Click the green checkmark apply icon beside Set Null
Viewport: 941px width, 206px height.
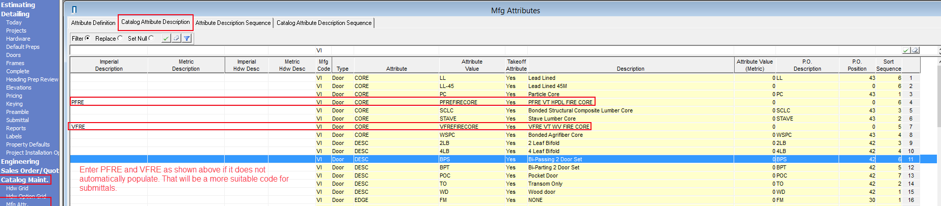pyautogui.click(x=166, y=38)
